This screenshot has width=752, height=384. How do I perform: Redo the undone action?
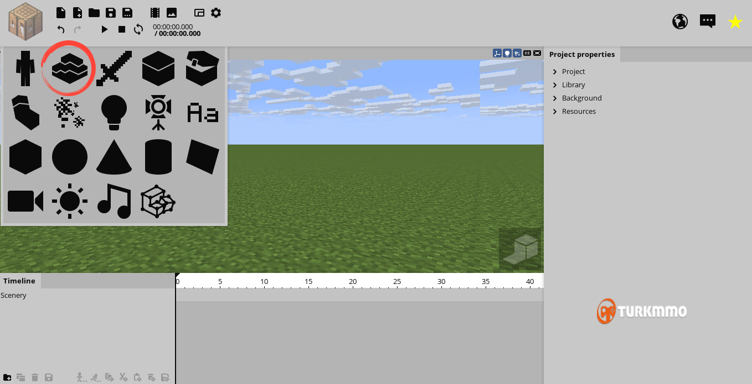click(78, 29)
